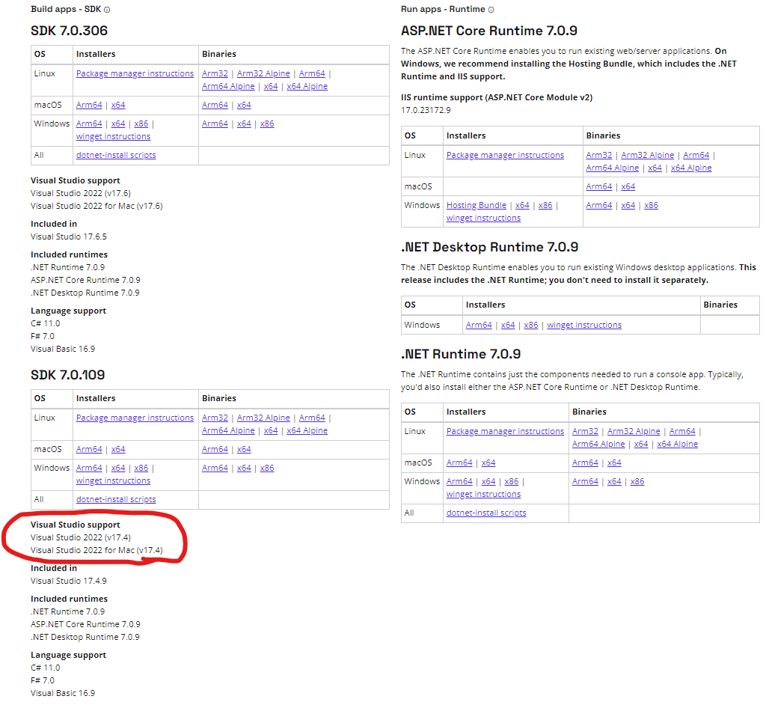The width and height of the screenshot is (769, 705).
Task: Download SDK 7.0.109 Linux x64 binary
Action: 271,431
